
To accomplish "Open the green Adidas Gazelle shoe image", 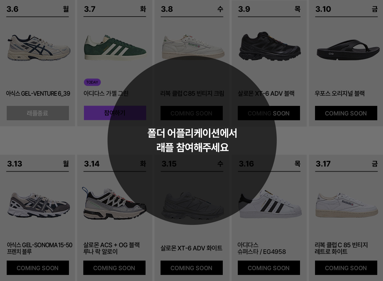I will pos(115,48).
